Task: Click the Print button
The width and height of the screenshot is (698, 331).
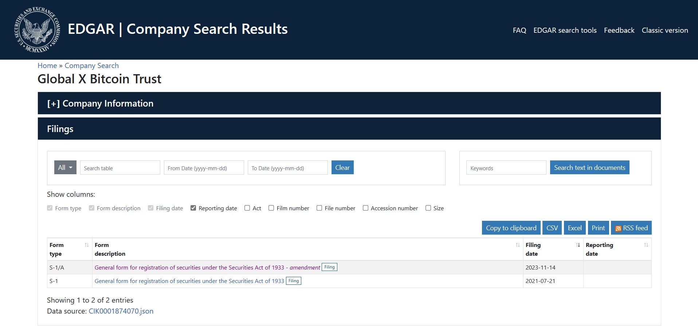Action: pyautogui.click(x=598, y=228)
